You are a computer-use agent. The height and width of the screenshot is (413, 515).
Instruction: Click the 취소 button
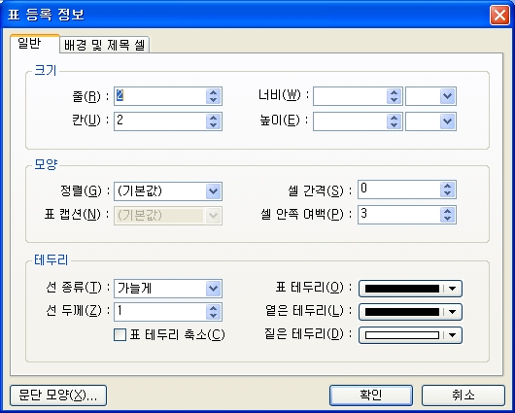click(x=463, y=396)
